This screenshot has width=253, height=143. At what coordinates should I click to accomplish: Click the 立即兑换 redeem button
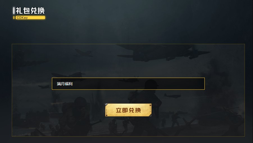click(x=128, y=110)
